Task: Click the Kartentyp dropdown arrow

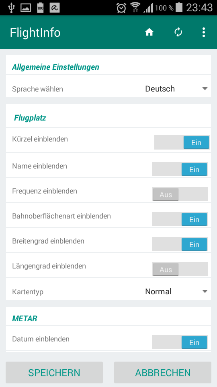Action: pyautogui.click(x=205, y=291)
